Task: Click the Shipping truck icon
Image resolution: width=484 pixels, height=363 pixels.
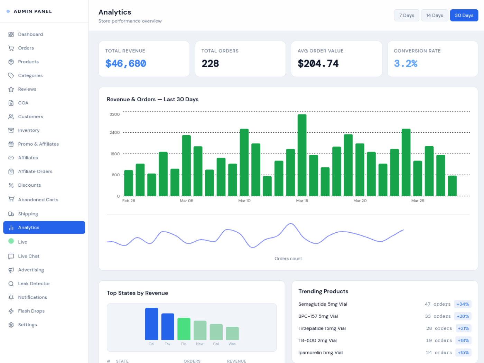Action: point(11,214)
